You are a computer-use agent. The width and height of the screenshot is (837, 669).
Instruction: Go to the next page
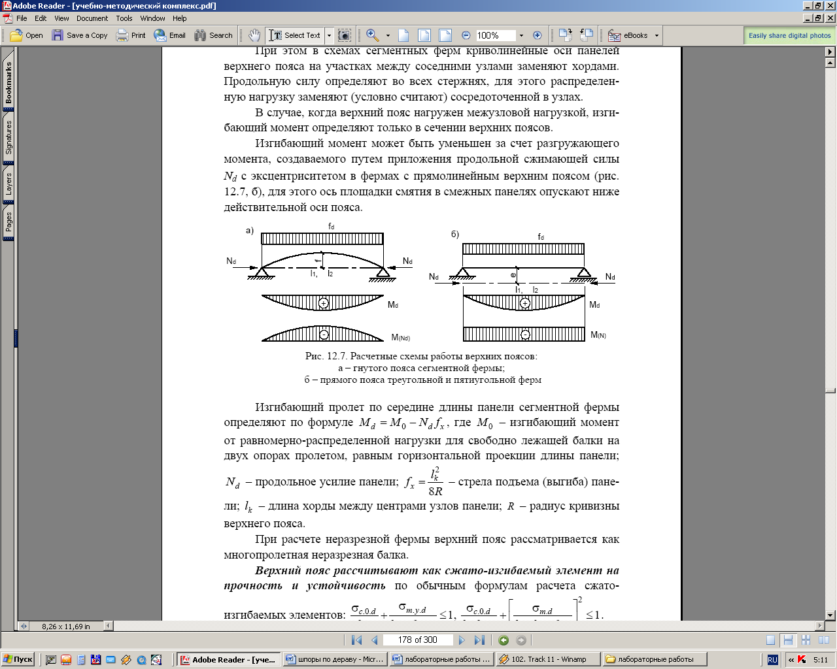click(462, 640)
